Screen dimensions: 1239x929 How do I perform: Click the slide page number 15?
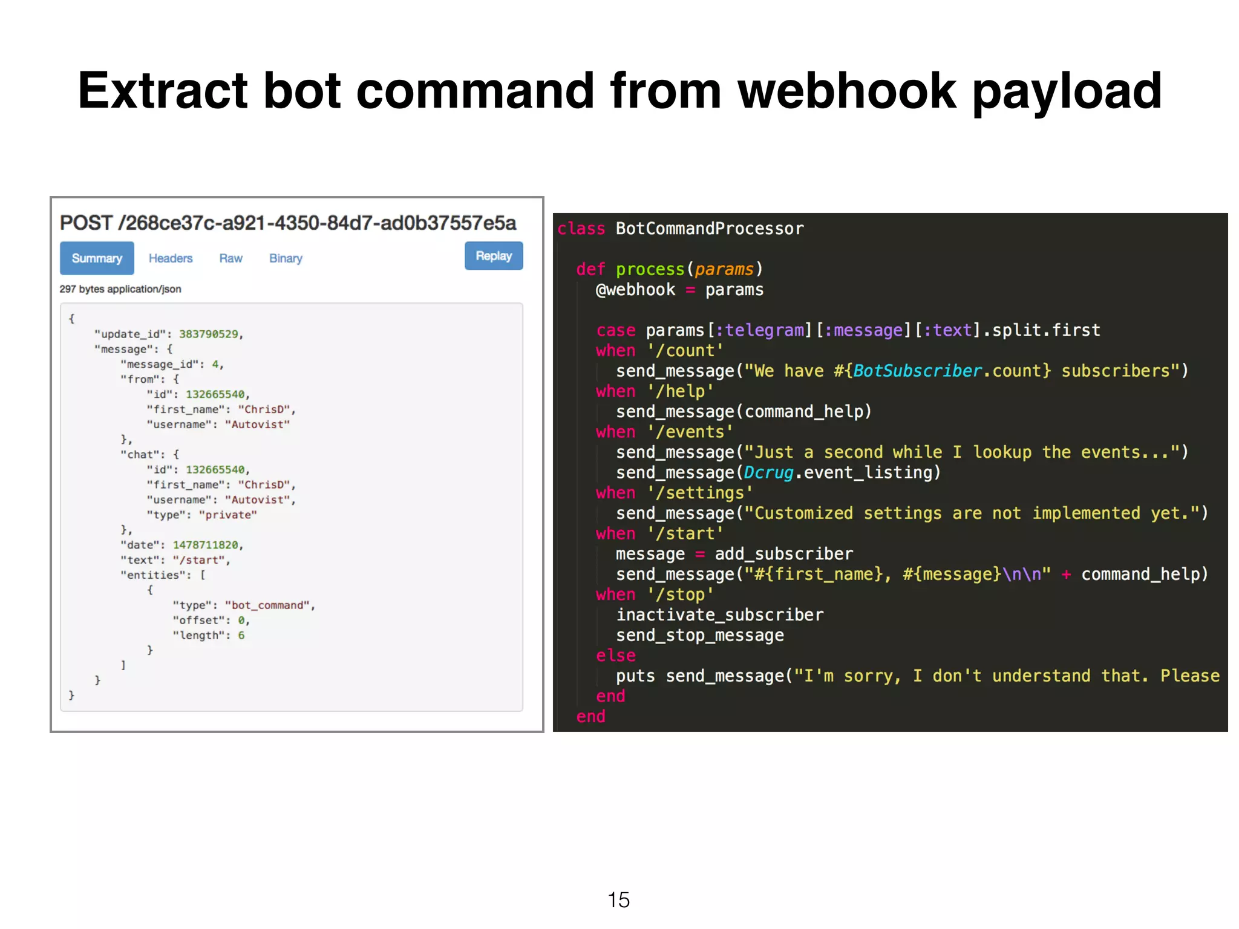619,900
